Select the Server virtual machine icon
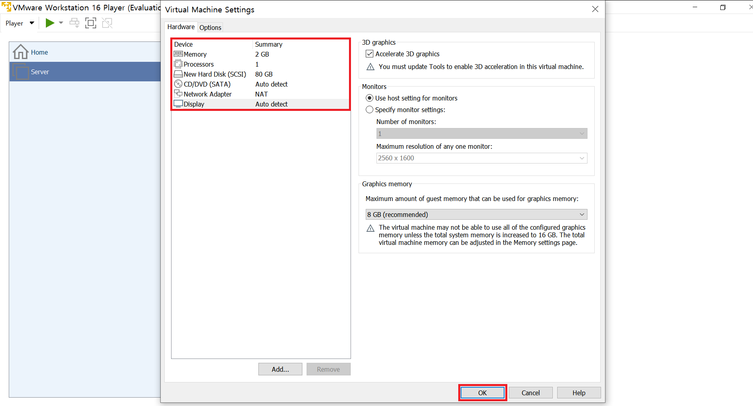The image size is (753, 406). [20, 71]
